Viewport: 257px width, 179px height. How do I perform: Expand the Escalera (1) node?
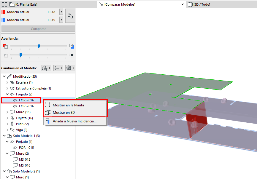click(x=7, y=82)
